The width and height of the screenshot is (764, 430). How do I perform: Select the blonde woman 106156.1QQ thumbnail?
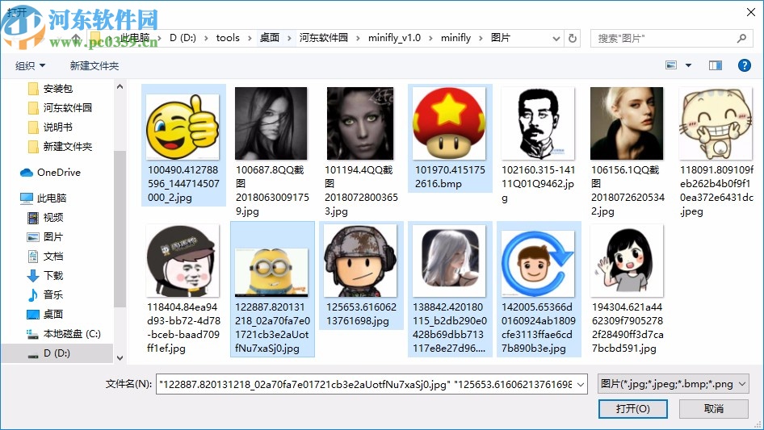click(627, 123)
